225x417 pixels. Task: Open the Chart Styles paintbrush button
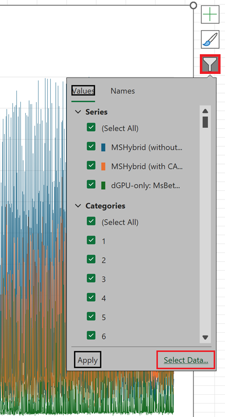click(210, 39)
